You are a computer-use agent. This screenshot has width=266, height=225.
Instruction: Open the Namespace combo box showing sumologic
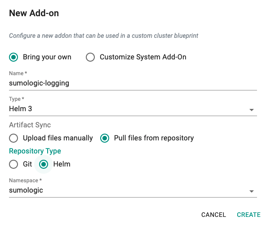click(133, 190)
